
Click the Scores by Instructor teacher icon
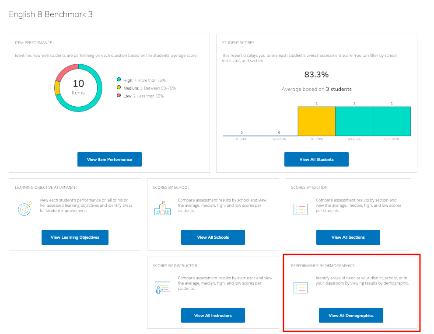[162, 287]
